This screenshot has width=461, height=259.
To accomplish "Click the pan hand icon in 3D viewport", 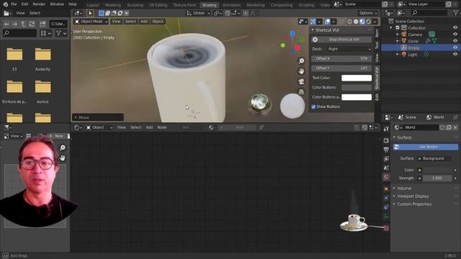I will pyautogui.click(x=301, y=71).
